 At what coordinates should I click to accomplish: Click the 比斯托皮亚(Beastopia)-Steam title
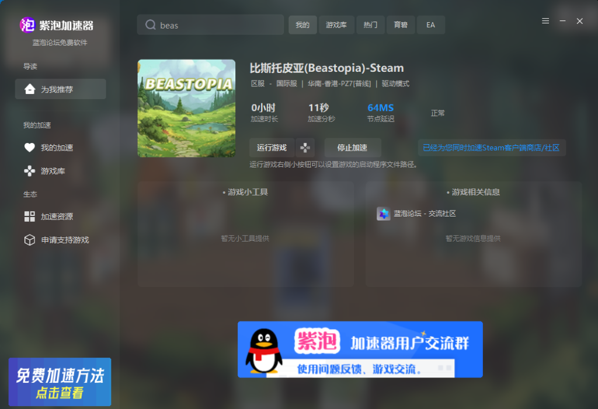click(327, 68)
